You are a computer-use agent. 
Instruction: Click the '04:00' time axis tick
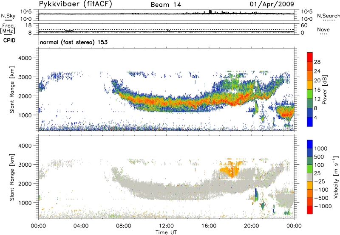[x=81, y=226]
